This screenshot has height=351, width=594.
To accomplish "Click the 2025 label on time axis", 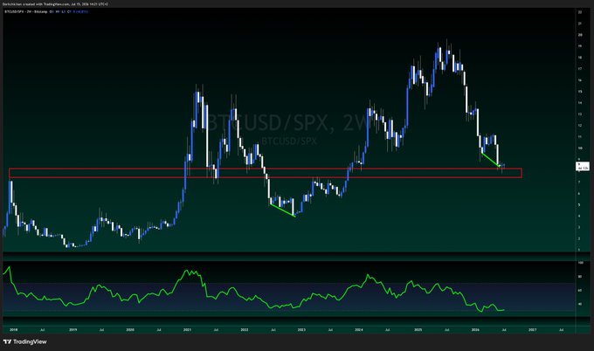I will [x=418, y=330].
